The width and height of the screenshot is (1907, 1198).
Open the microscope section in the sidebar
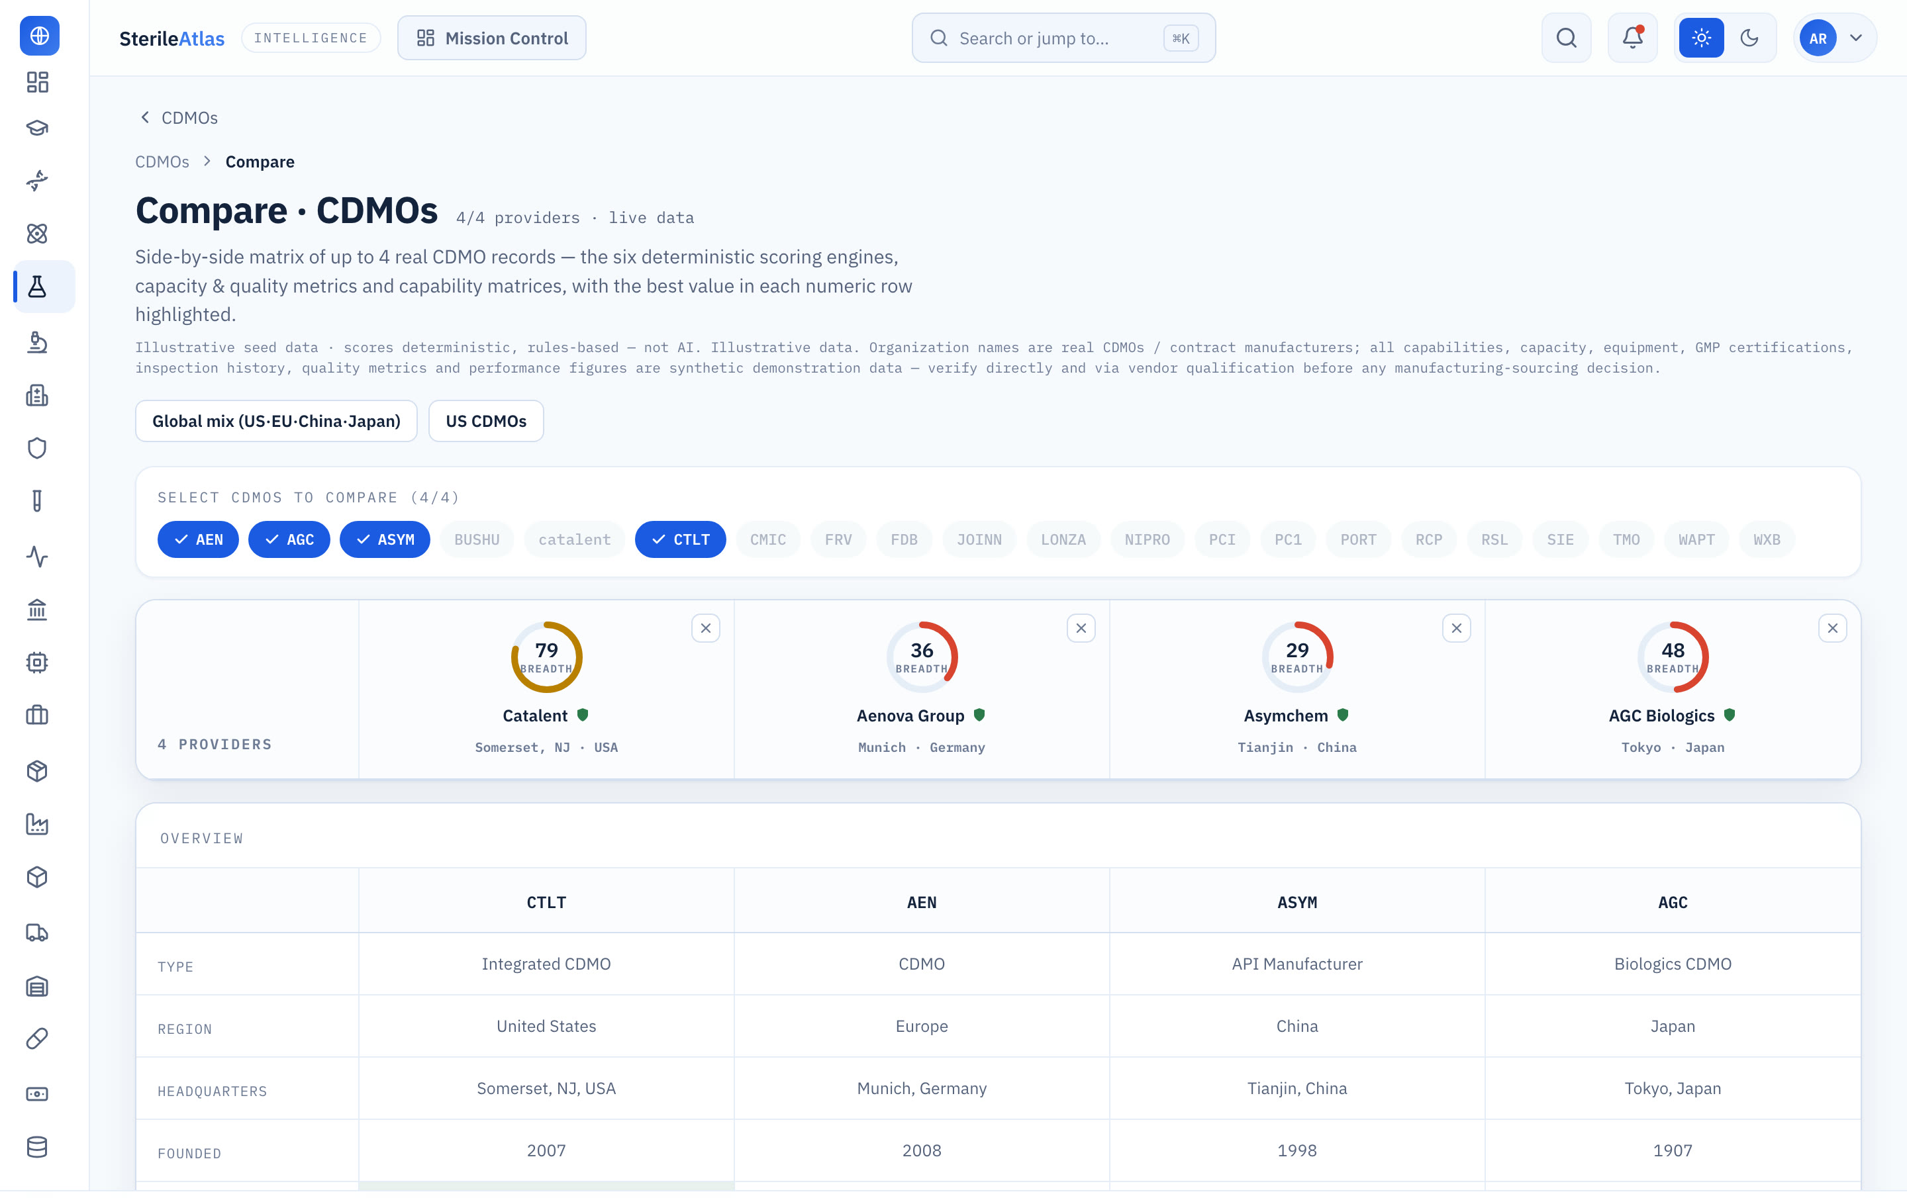coord(37,342)
